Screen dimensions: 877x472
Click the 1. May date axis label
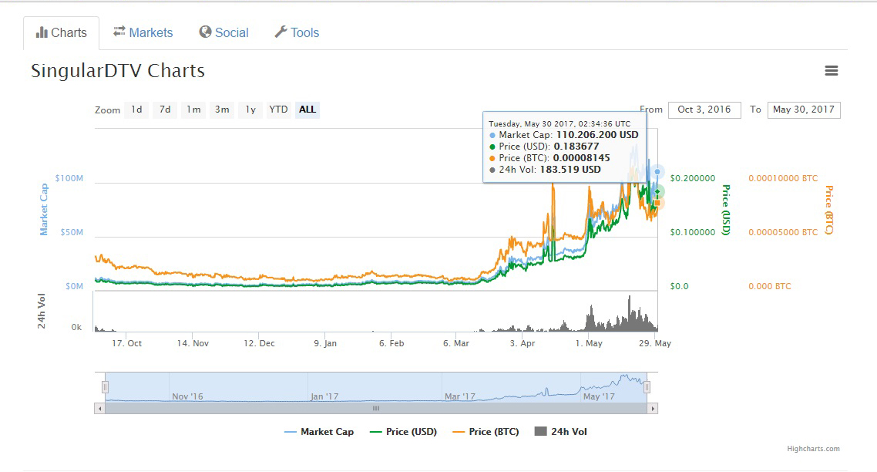[589, 343]
